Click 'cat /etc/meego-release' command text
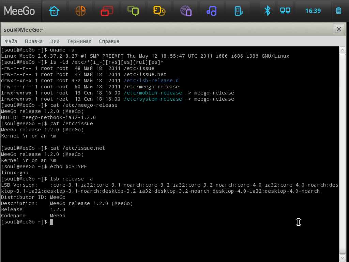The width and height of the screenshot is (349, 262). click(x=84, y=105)
